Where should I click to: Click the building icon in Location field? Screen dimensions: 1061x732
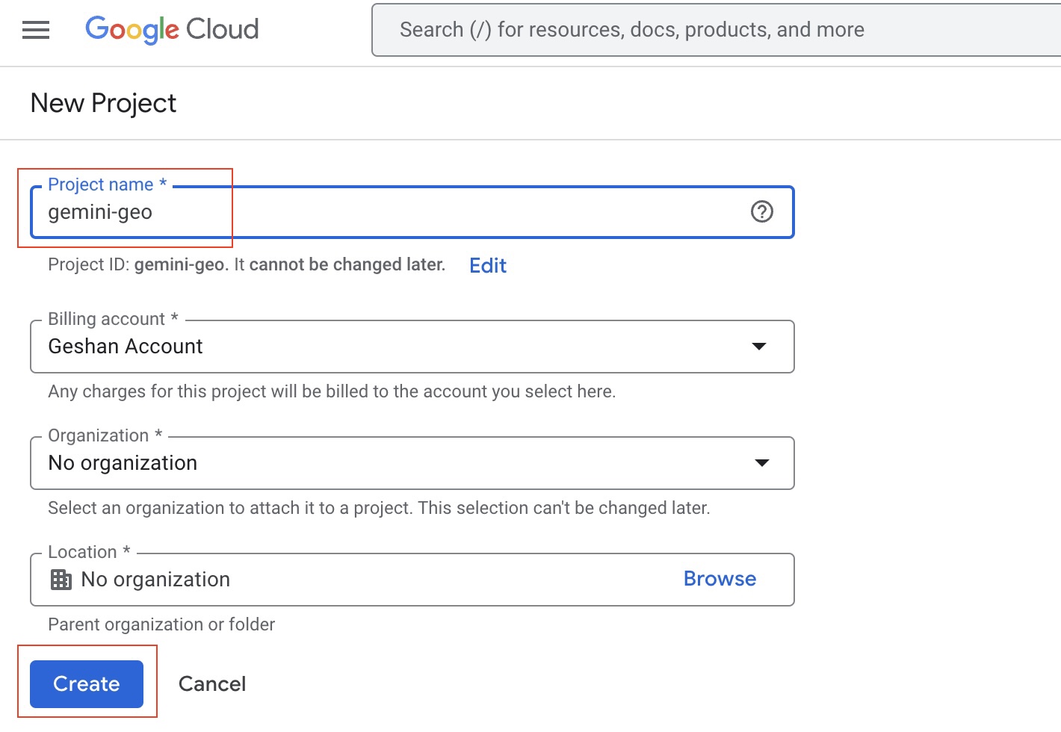click(x=60, y=579)
